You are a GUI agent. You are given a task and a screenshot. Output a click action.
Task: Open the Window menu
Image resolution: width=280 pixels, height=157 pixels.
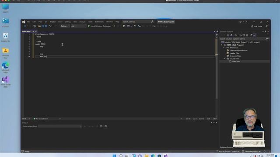pos(109,22)
